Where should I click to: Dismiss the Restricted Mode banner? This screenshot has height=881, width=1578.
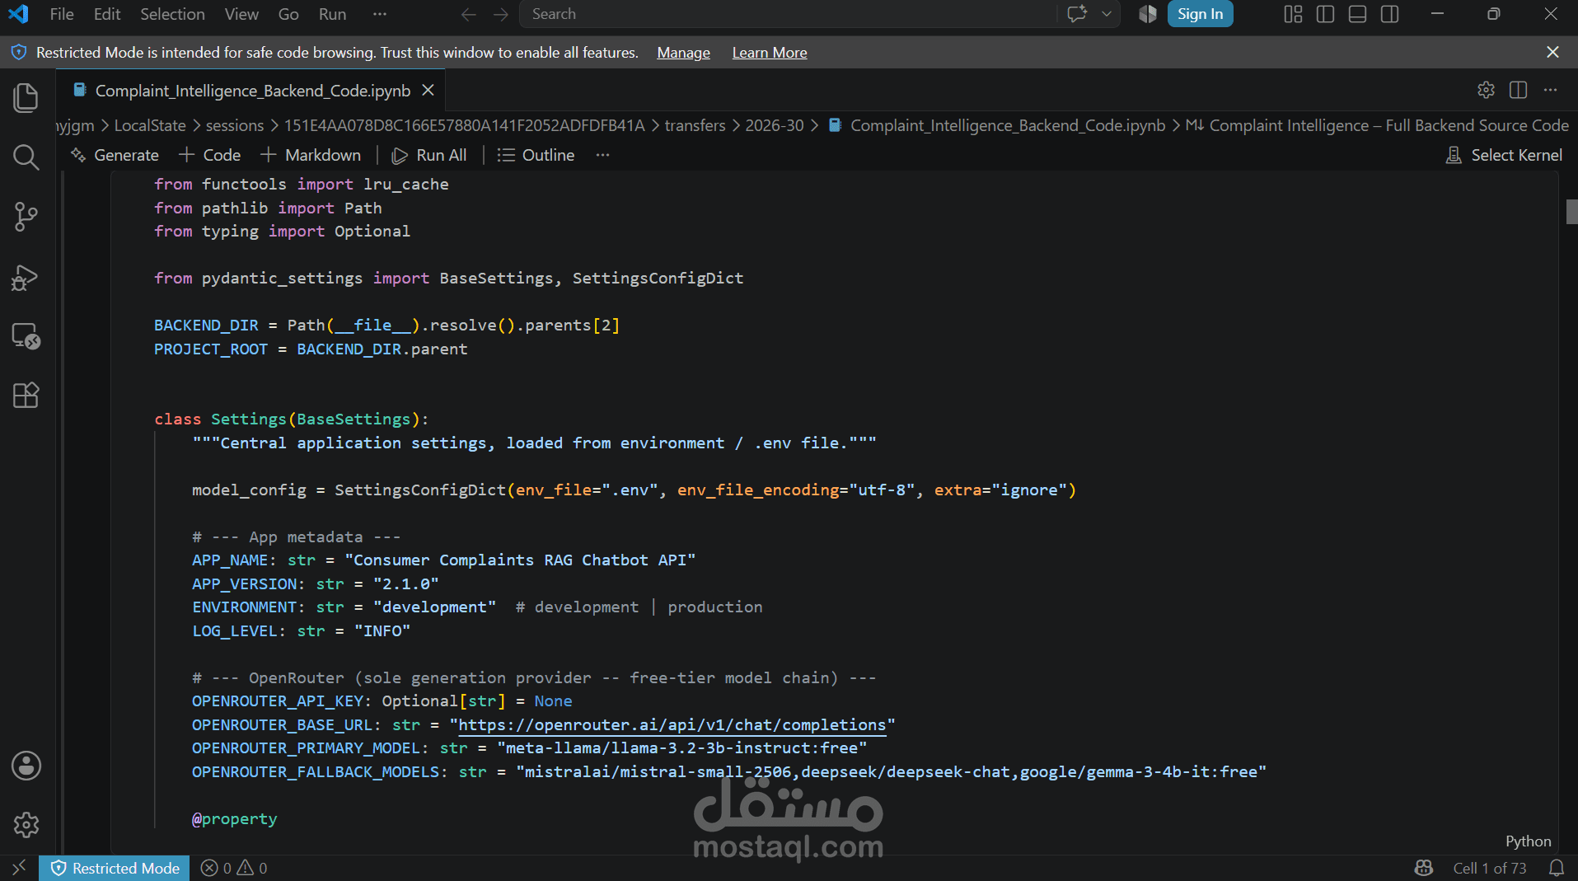[x=1552, y=52]
